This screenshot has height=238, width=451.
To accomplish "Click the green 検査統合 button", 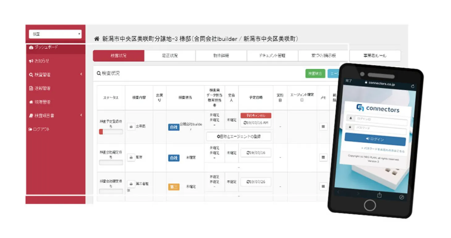I will point(315,73).
